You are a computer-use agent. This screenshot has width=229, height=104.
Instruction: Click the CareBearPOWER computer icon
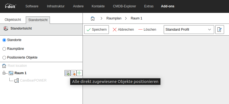click(x=16, y=80)
